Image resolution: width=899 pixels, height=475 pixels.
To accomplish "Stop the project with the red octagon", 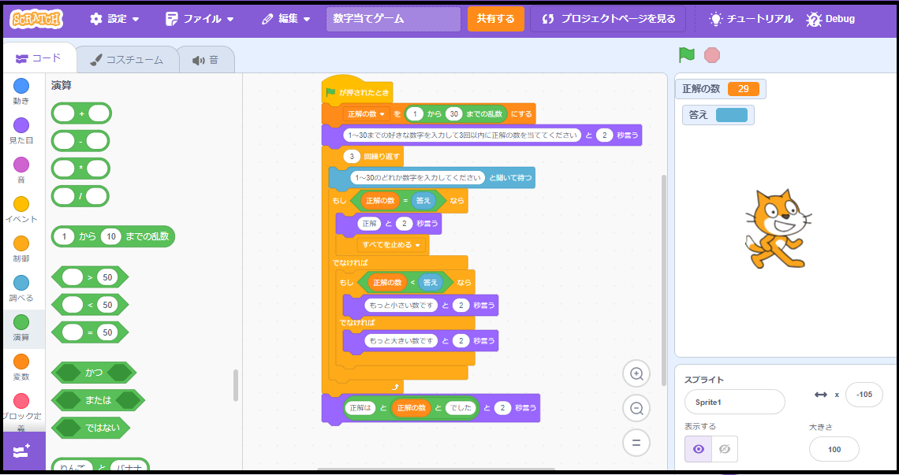I will [x=711, y=55].
